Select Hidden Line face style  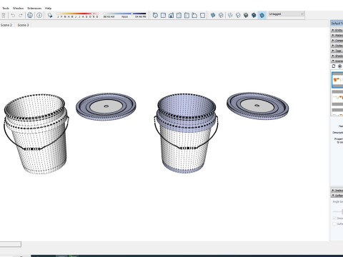point(238,16)
